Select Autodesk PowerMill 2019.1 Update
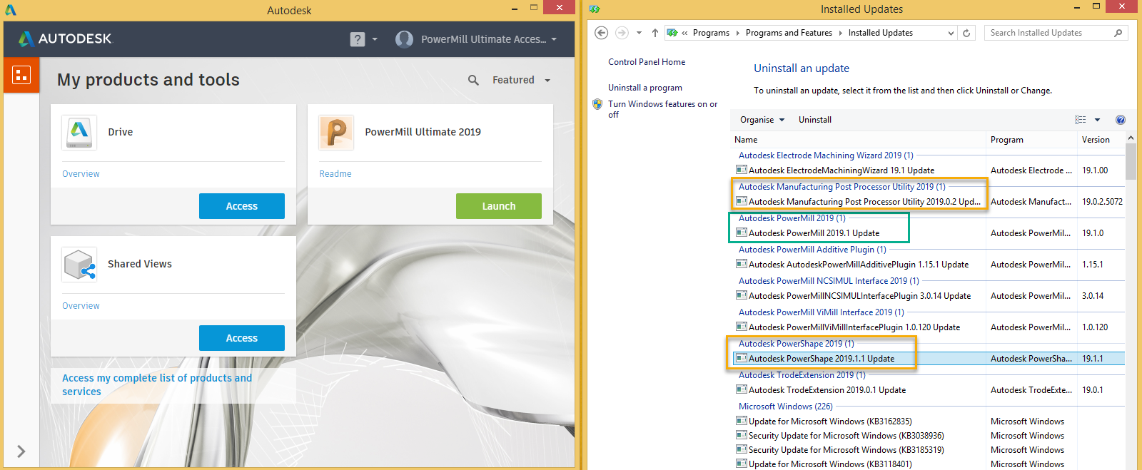The image size is (1142, 470). [x=814, y=233]
